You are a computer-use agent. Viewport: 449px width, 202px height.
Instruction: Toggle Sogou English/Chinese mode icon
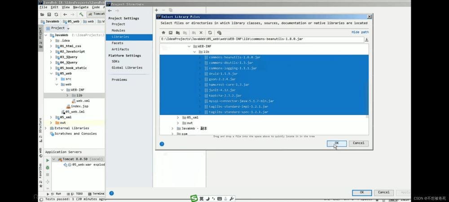(202, 199)
